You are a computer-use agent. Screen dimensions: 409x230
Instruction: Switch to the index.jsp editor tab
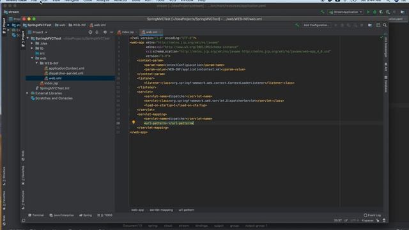click(x=128, y=32)
